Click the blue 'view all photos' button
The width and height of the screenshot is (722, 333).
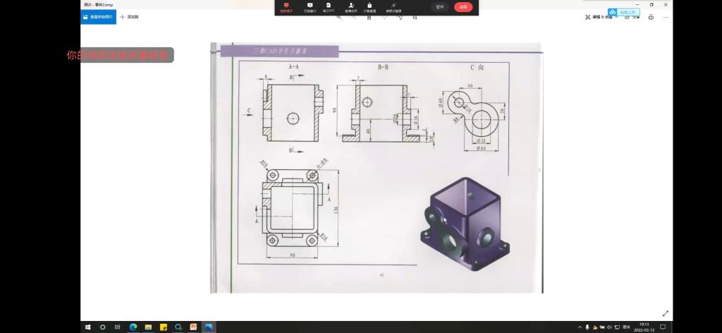(x=98, y=17)
